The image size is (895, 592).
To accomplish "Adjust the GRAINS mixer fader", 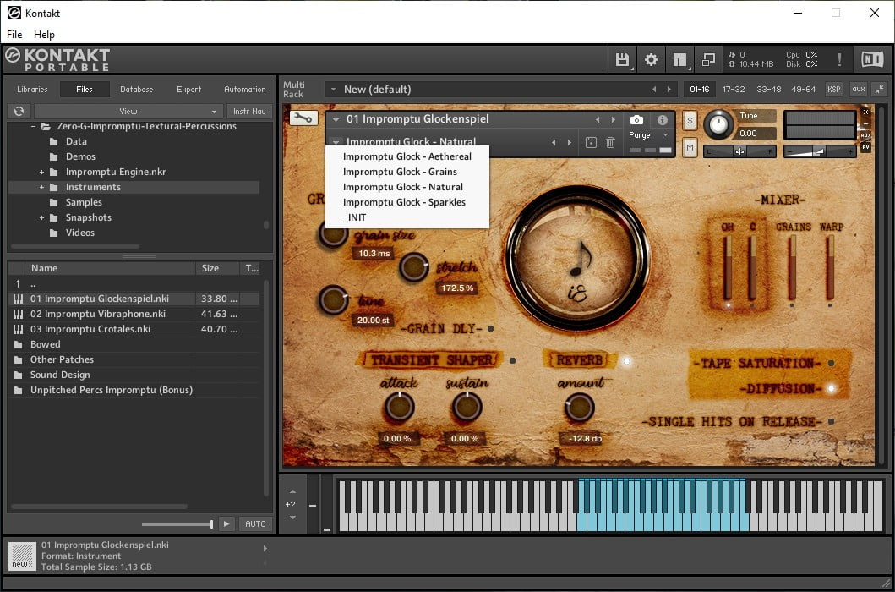I will coord(792,267).
